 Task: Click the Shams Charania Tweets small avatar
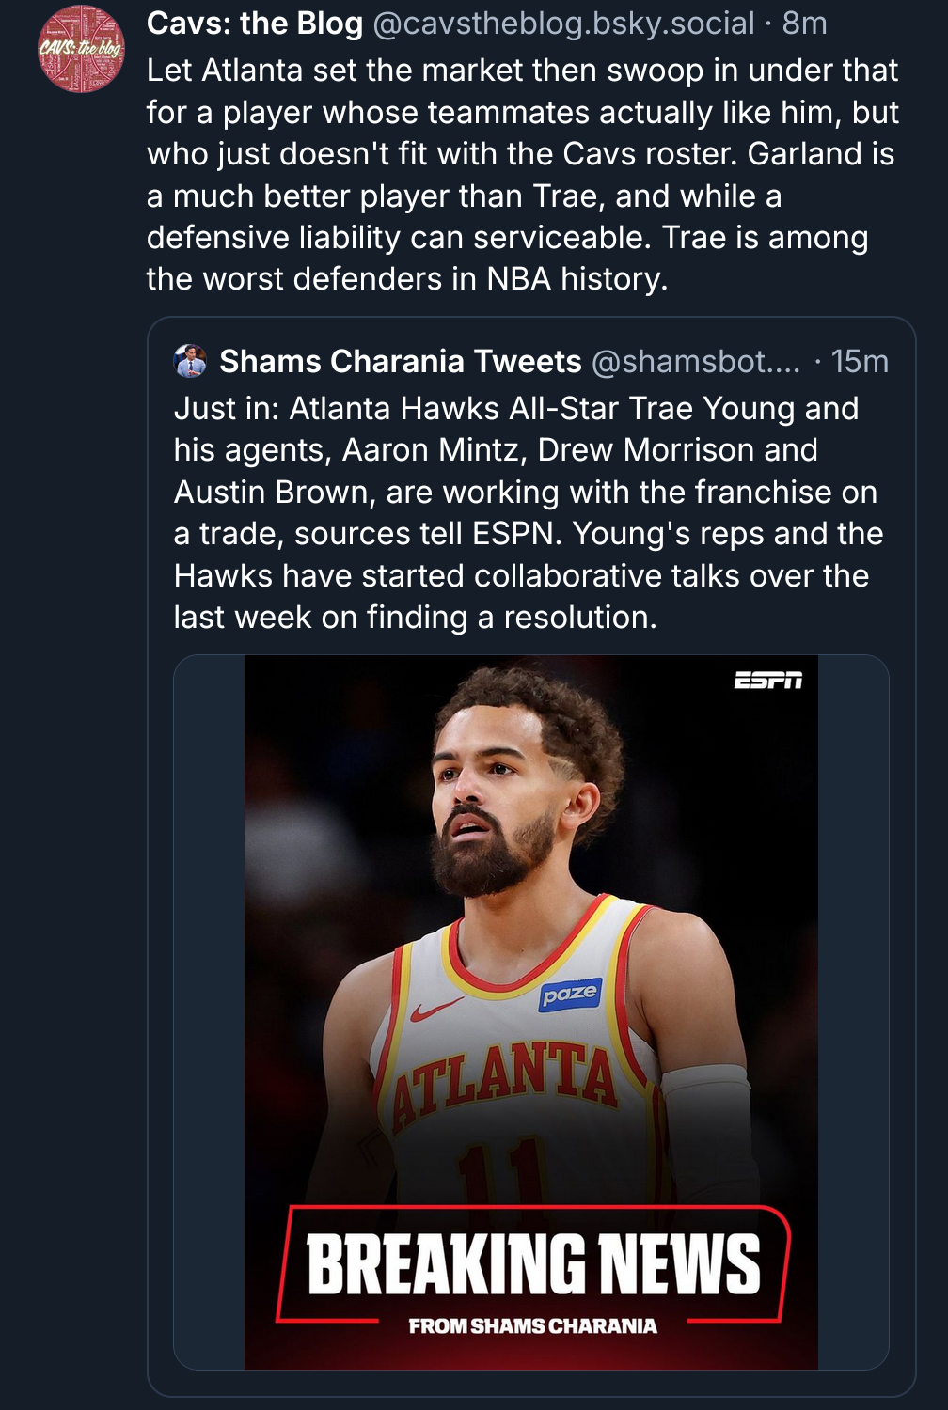[x=191, y=361]
